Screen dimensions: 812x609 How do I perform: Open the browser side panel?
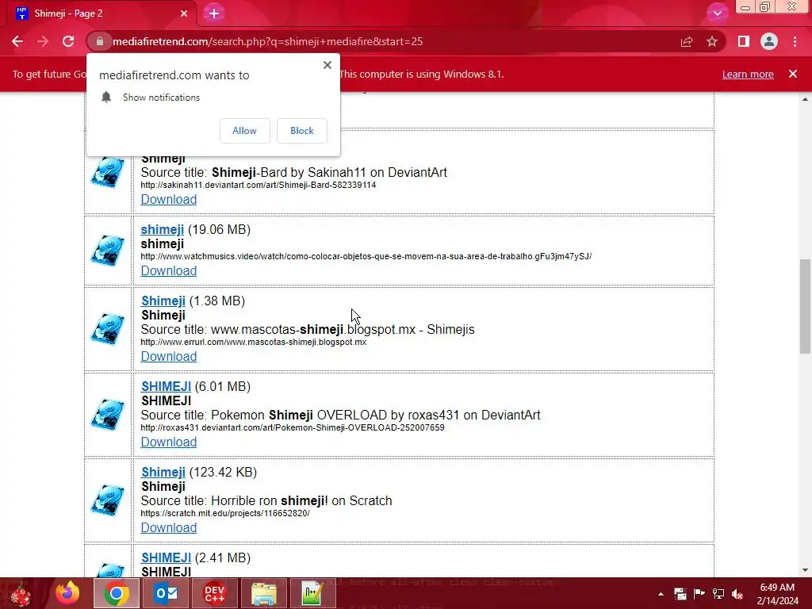[x=744, y=41]
